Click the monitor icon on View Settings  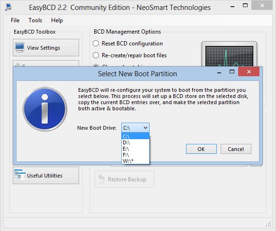pyautogui.click(x=19, y=47)
